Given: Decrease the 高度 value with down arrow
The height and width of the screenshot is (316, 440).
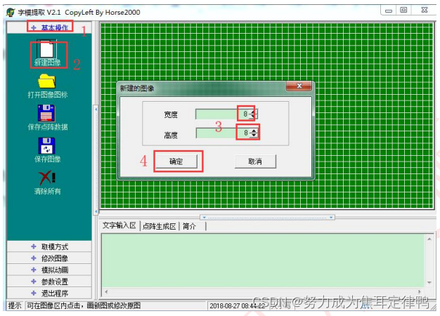Looking at the screenshot, I should tap(254, 136).
